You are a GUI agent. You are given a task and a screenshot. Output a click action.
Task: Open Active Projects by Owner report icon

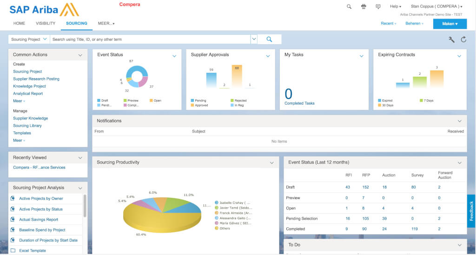point(13,199)
